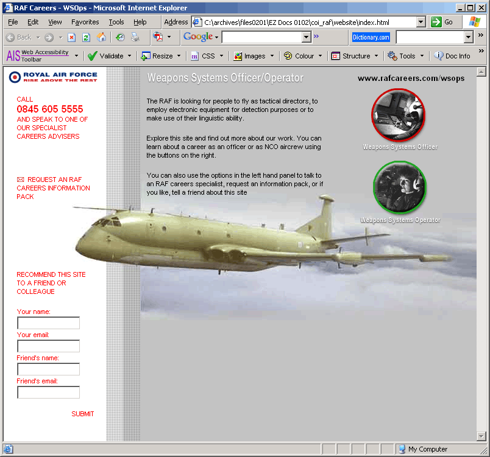Open the Help menu
This screenshot has height=457, width=490.
pos(140,22)
